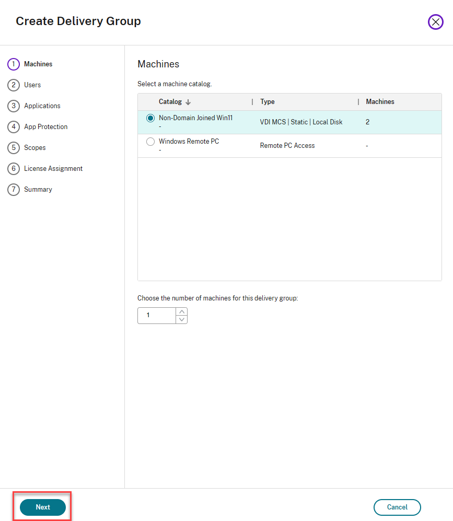The image size is (453, 521).
Task: Click the step 2 Users circle icon
Action: 13,85
